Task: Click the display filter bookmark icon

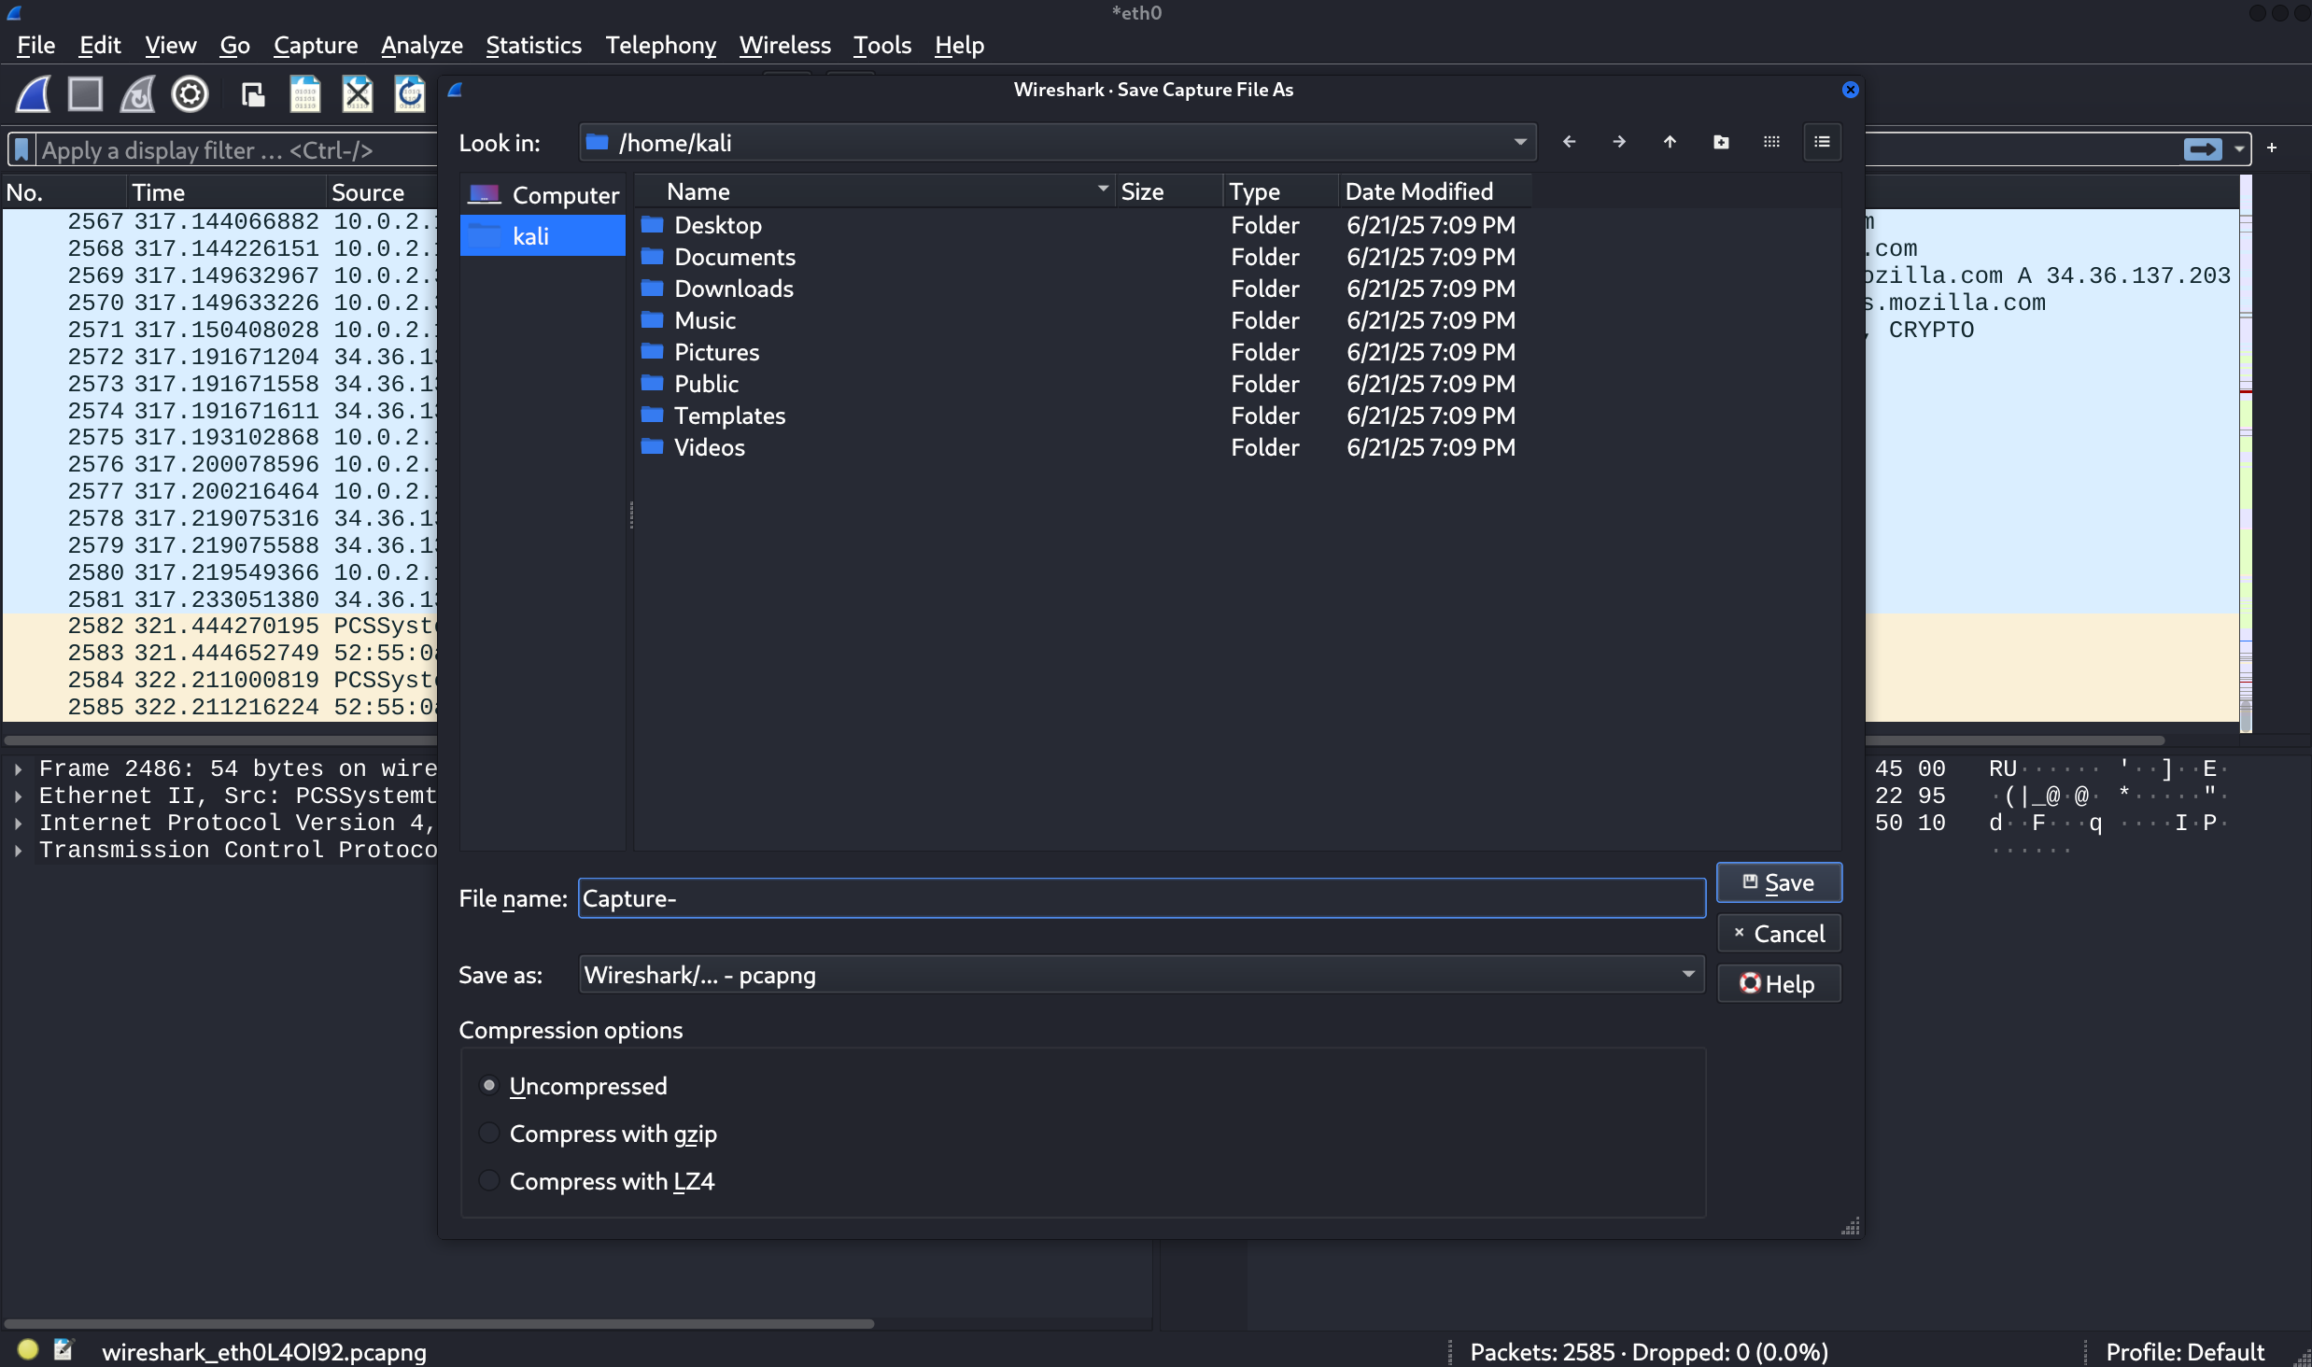Action: point(21,149)
